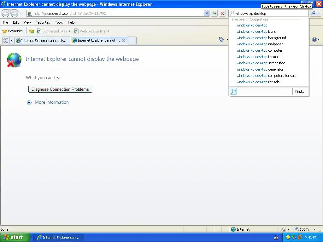
Task: Expand the Suggested Sites dropdown arrow
Action: click(69, 31)
